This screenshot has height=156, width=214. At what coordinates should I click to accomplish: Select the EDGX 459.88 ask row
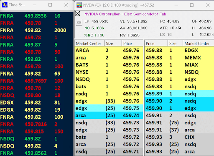coord(179,50)
